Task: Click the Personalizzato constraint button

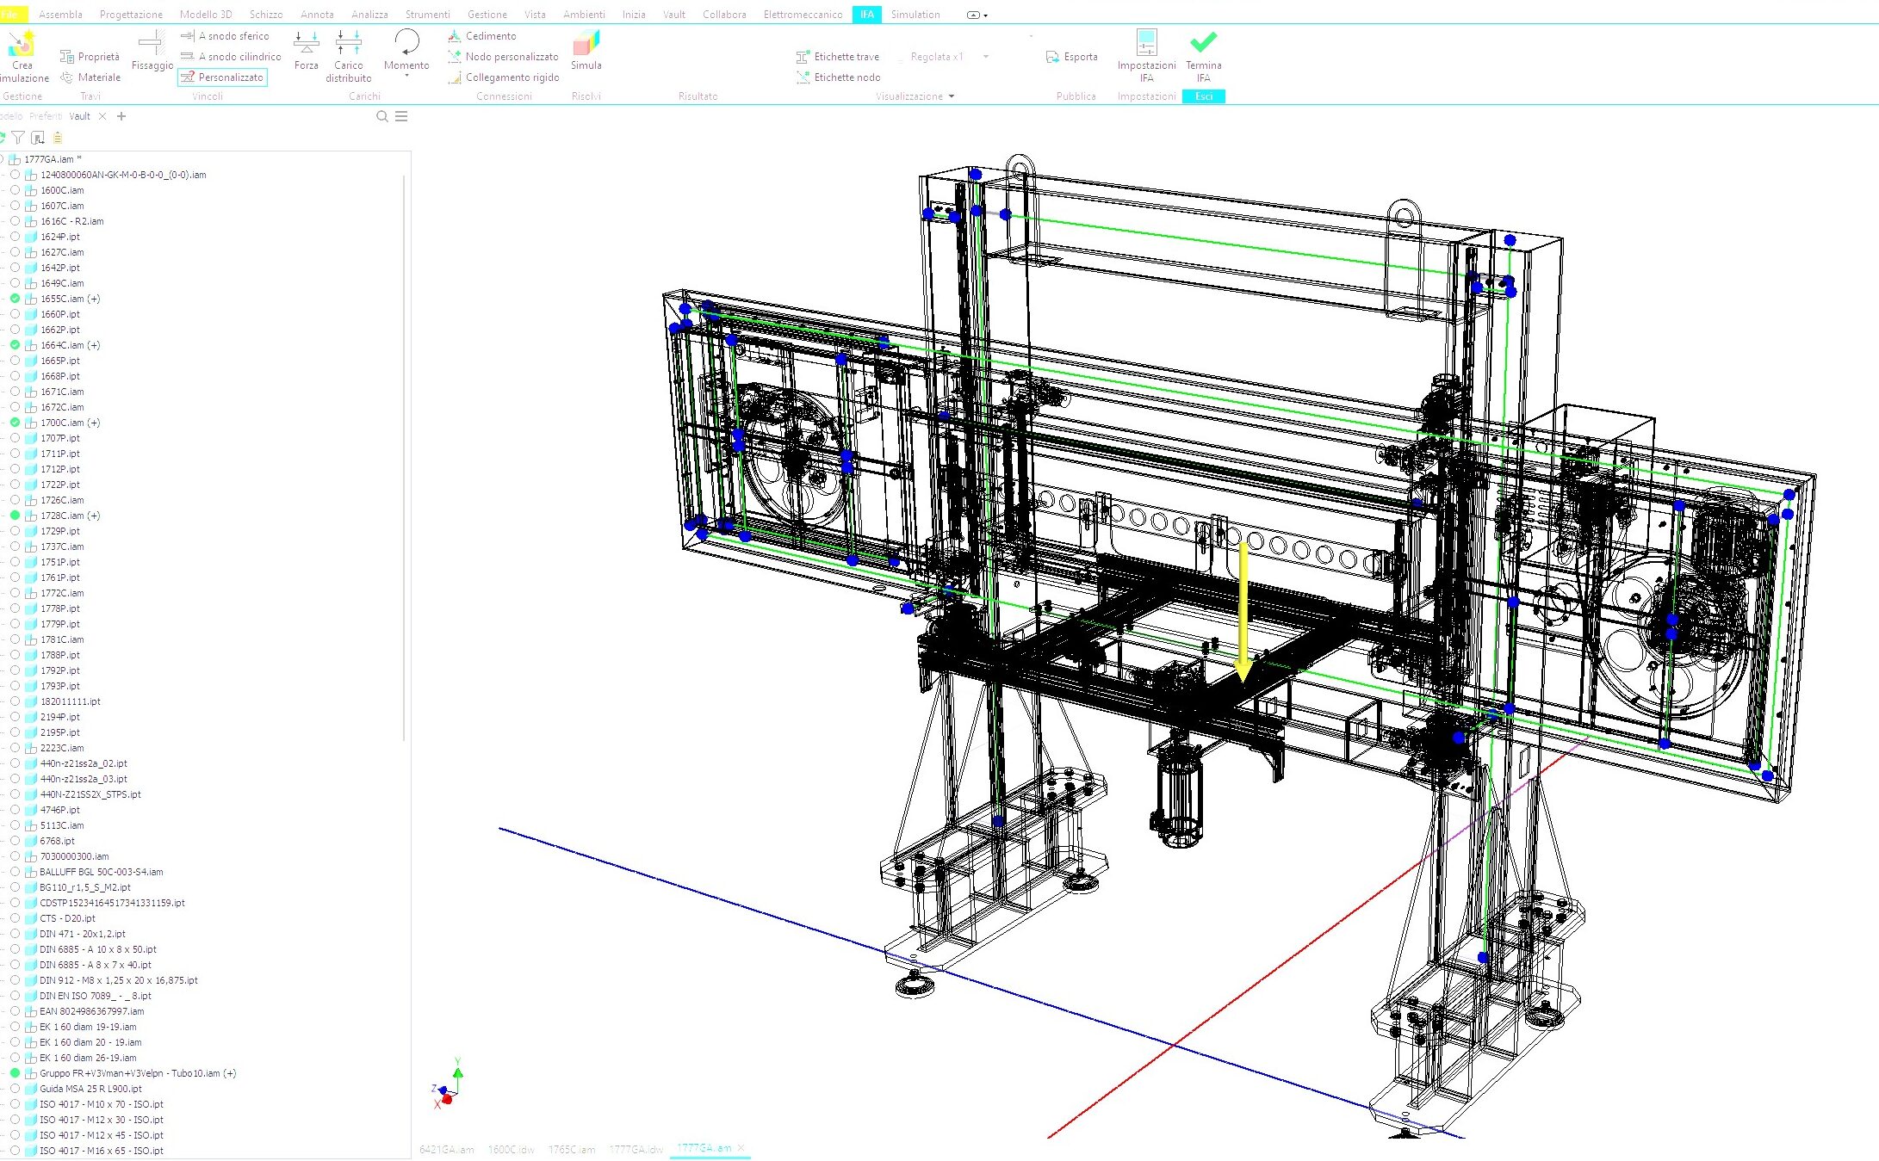Action: click(x=222, y=77)
